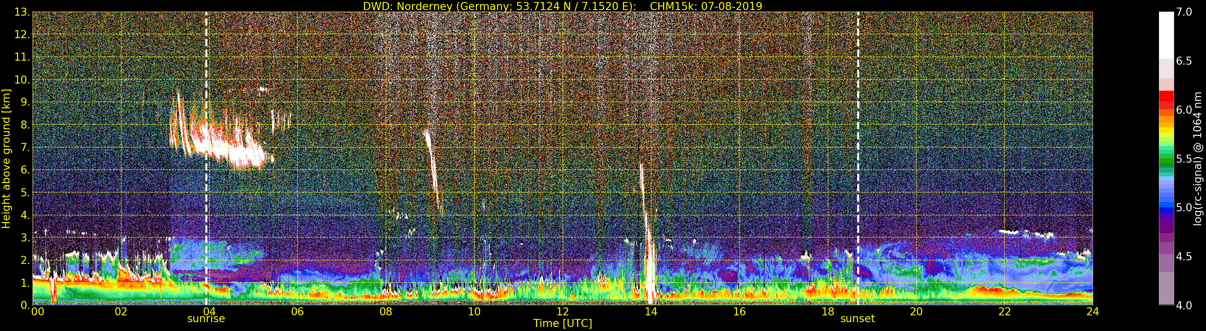Click the '12' time tick label
This screenshot has height=331, width=1206.
(x=563, y=311)
